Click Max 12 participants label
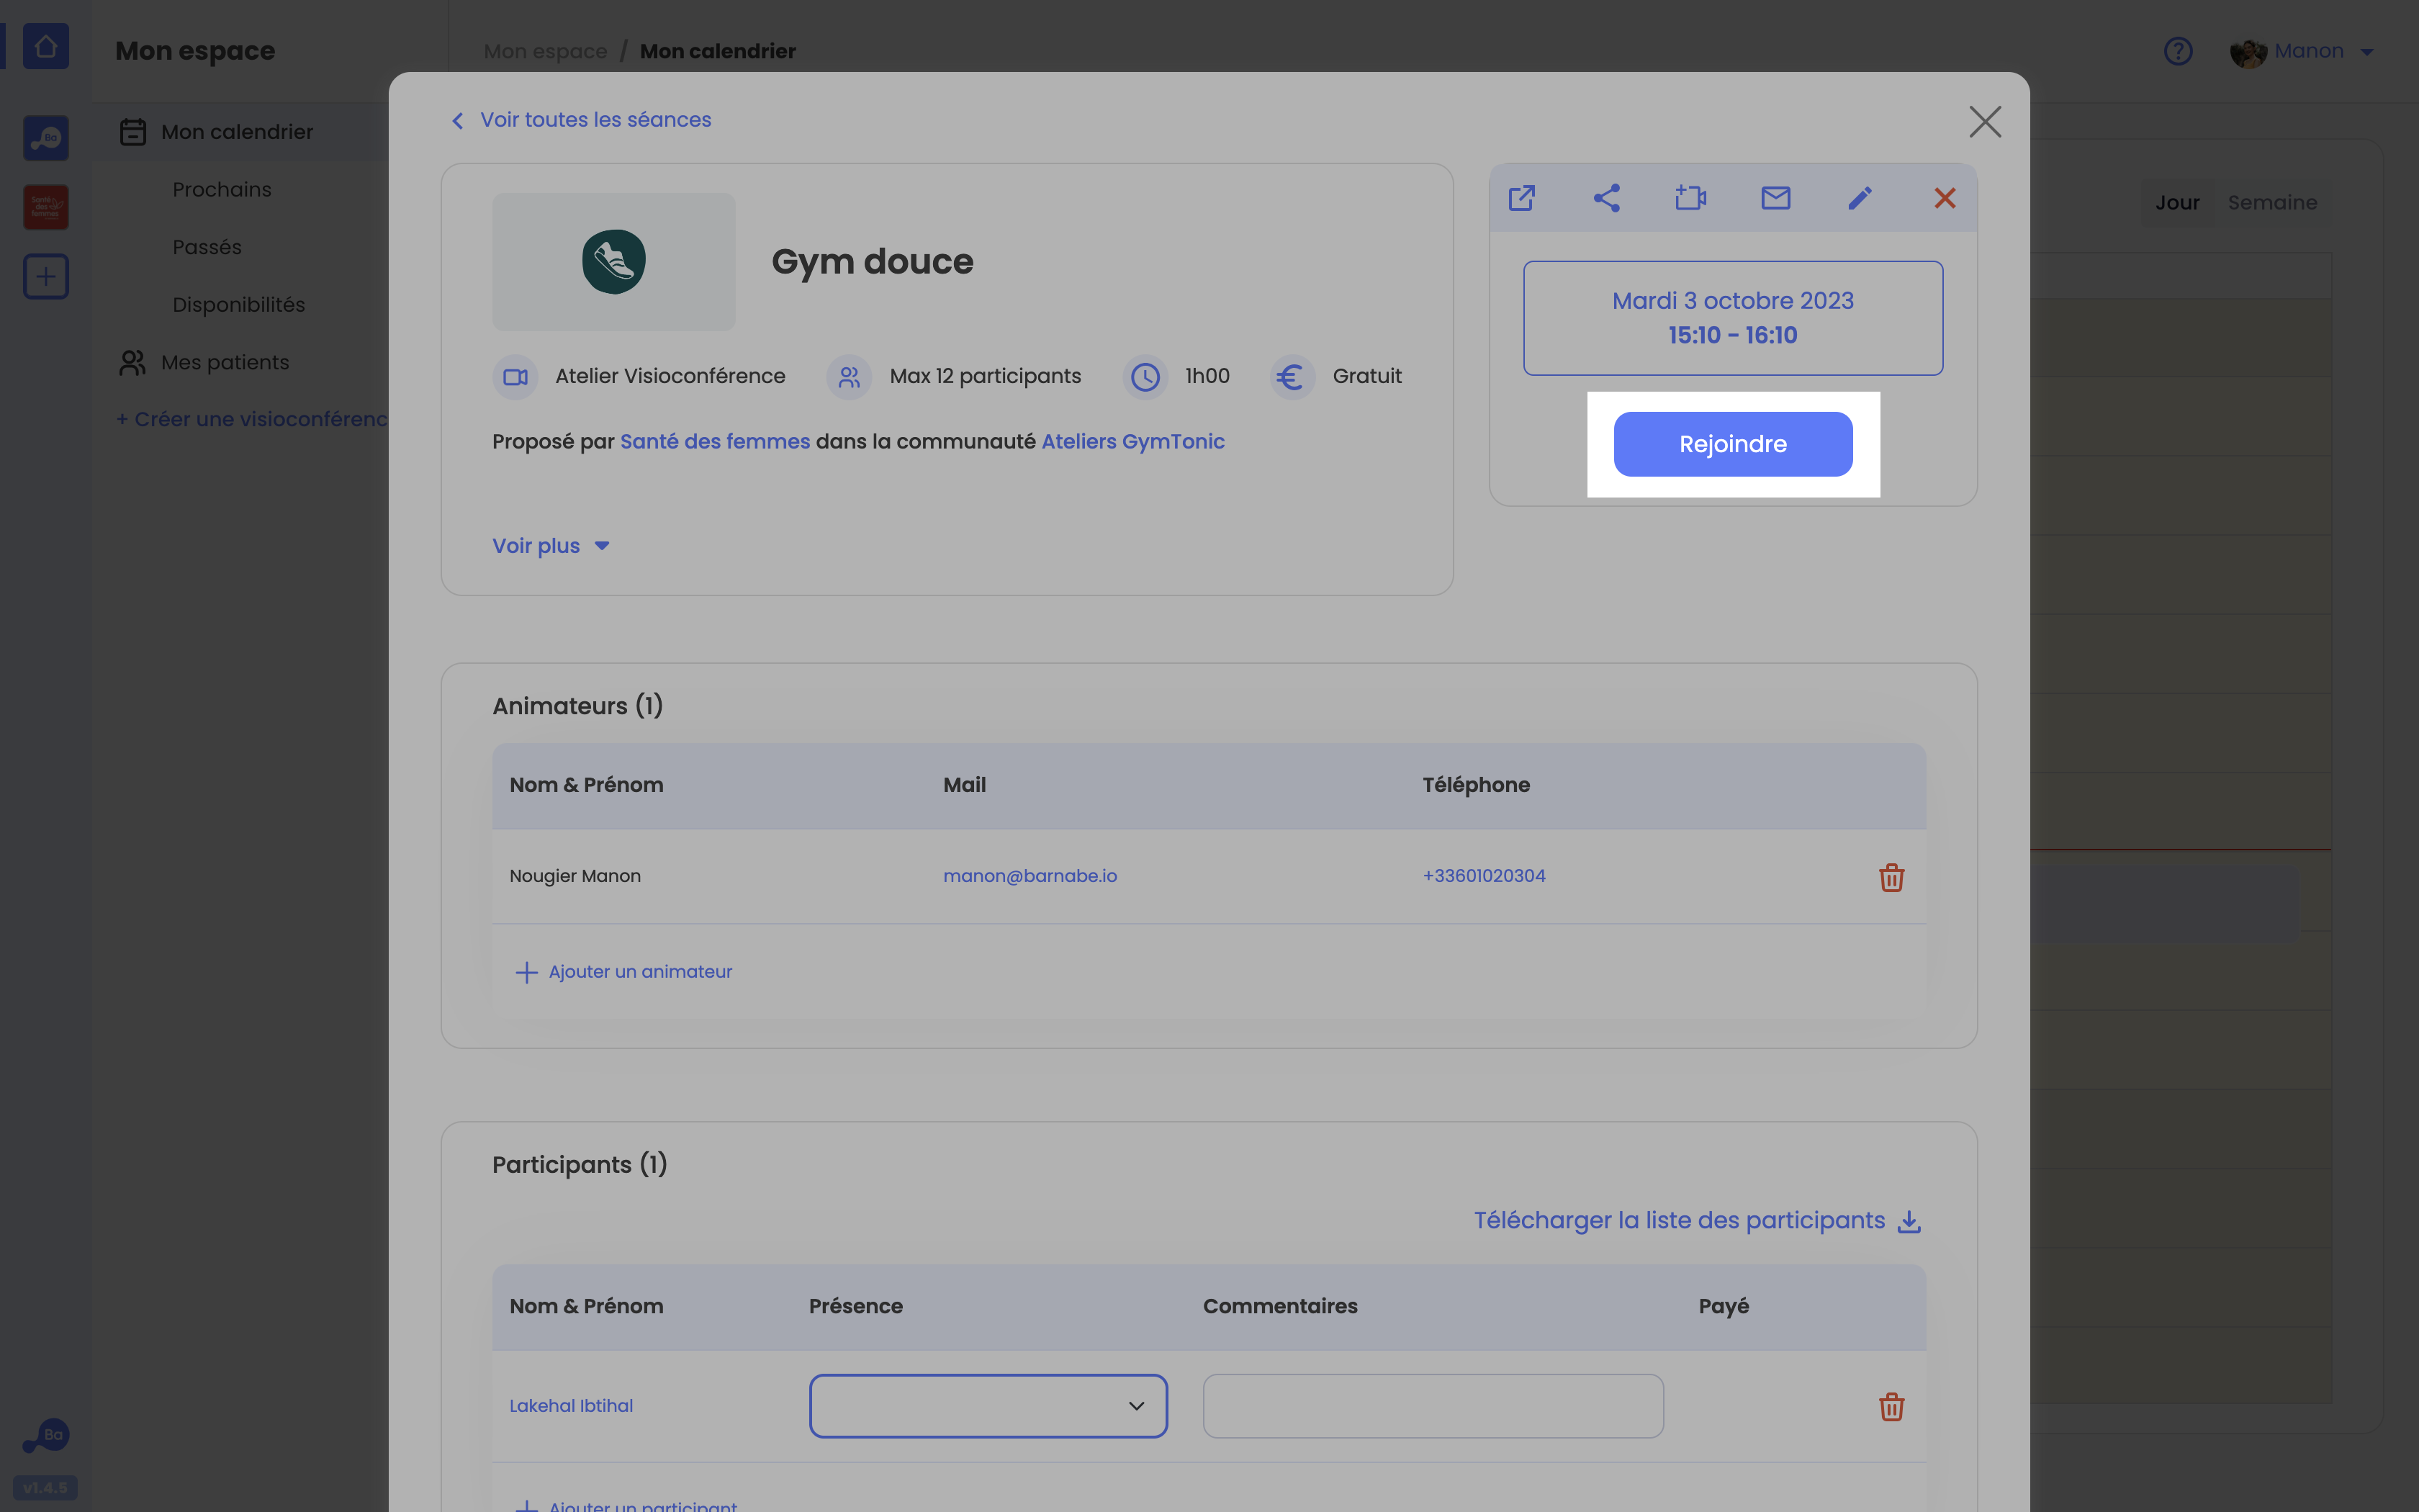 (x=985, y=376)
